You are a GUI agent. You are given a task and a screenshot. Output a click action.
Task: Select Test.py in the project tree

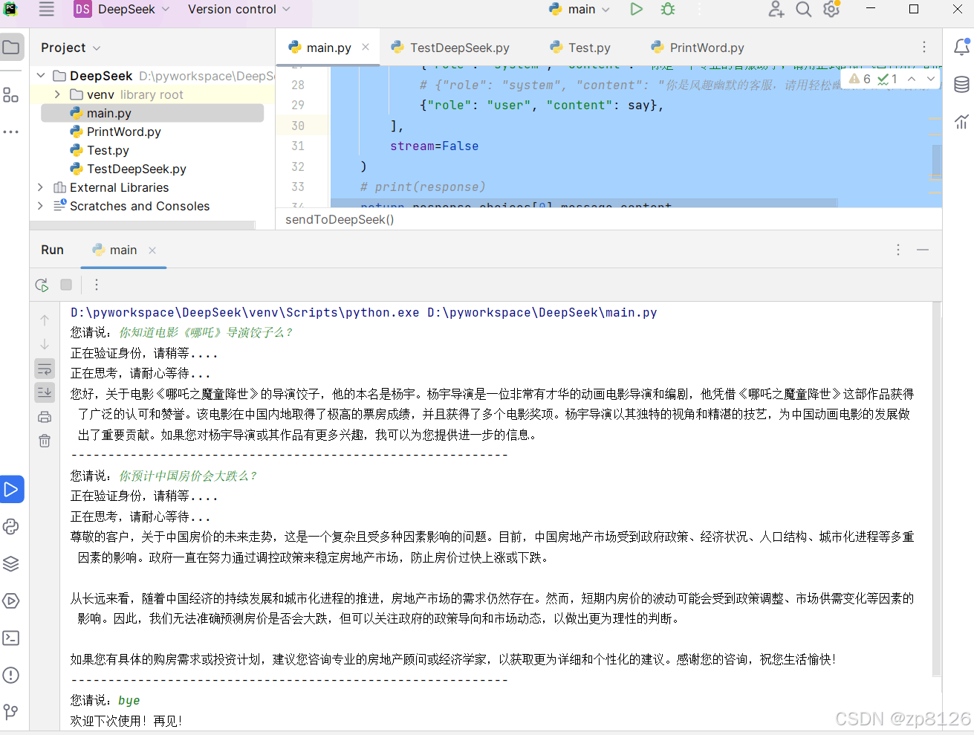(x=108, y=150)
